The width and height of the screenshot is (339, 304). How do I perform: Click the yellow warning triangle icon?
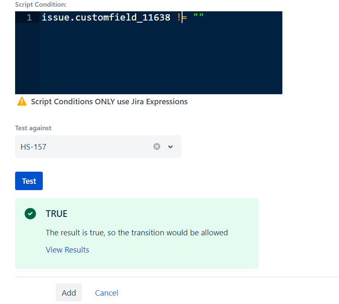pos(22,101)
